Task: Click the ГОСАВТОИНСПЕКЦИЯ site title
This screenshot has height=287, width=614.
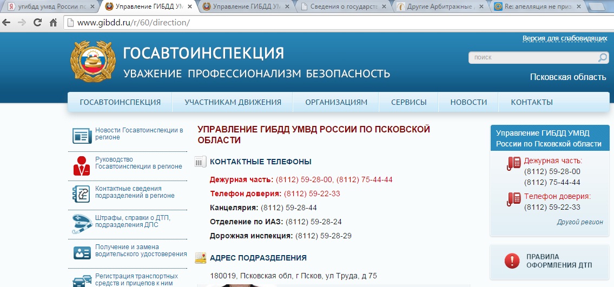Action: (203, 53)
